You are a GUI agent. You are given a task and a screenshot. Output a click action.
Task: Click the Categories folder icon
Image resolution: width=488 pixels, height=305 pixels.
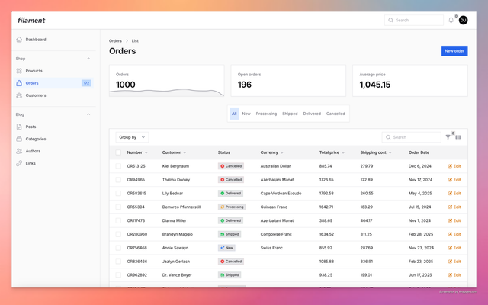tap(19, 139)
